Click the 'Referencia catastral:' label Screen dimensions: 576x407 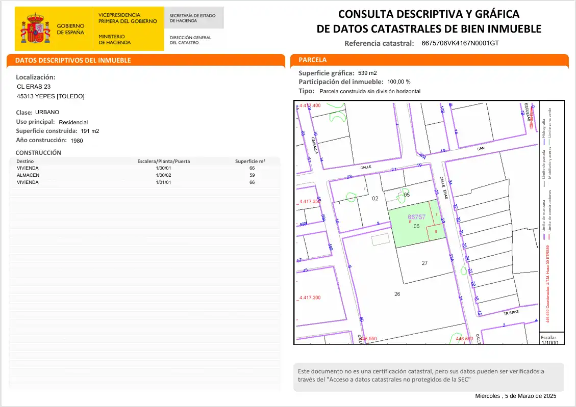click(x=379, y=43)
